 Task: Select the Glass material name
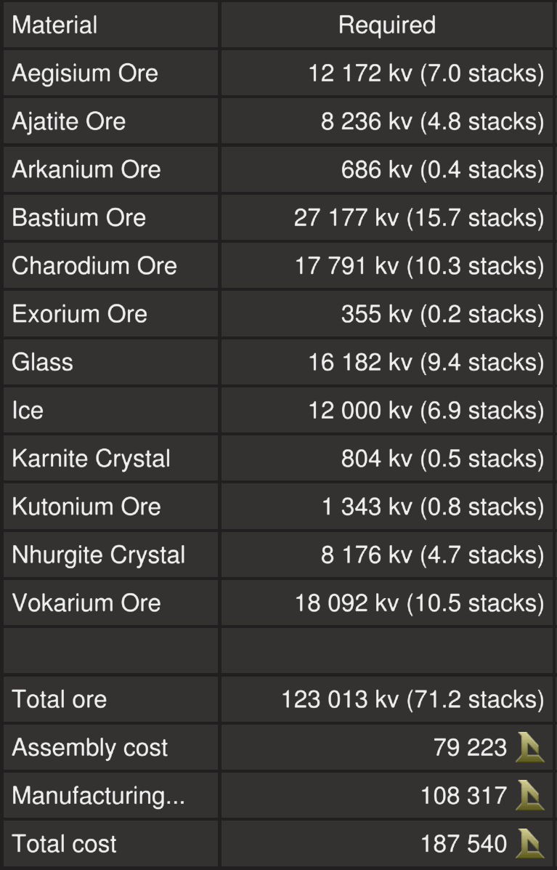point(43,362)
